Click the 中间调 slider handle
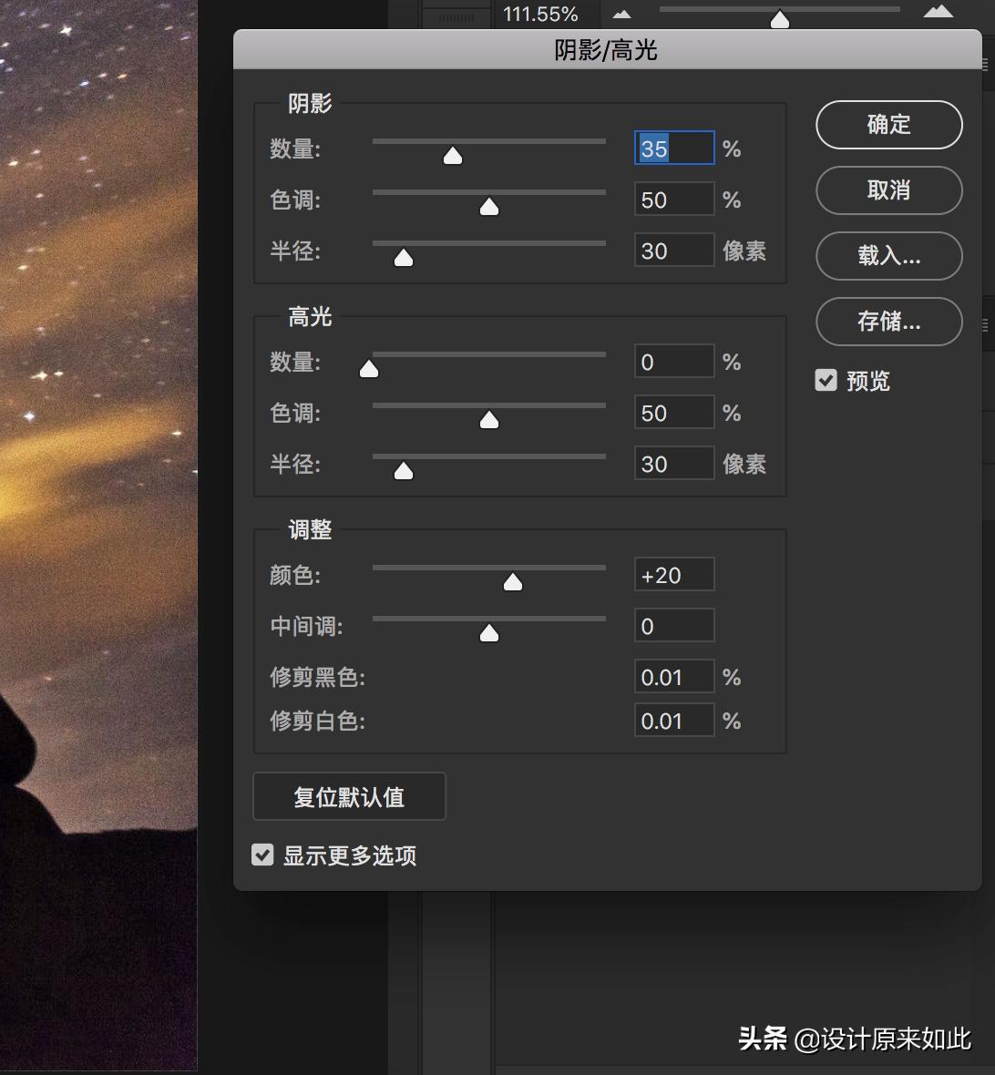Screen dimensions: 995x1075 488,631
